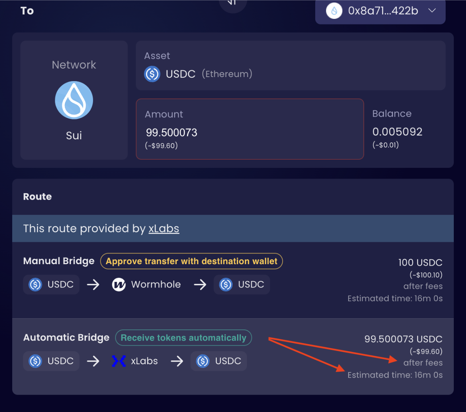Screen dimensions: 466x412
Task: Click source USDC icon in Manual Bridge row
Action: tap(36, 285)
